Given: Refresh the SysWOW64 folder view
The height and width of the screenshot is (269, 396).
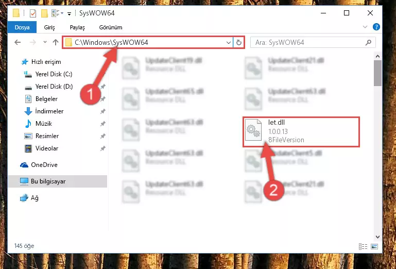Looking at the screenshot, I should pyautogui.click(x=238, y=42).
